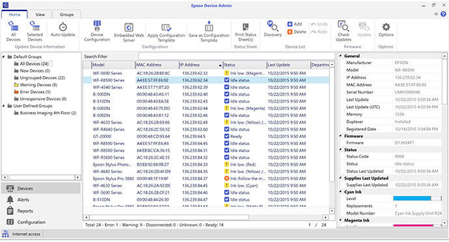Open Configuration section in sidebar
The height and width of the screenshot is (242, 449).
click(41, 222)
